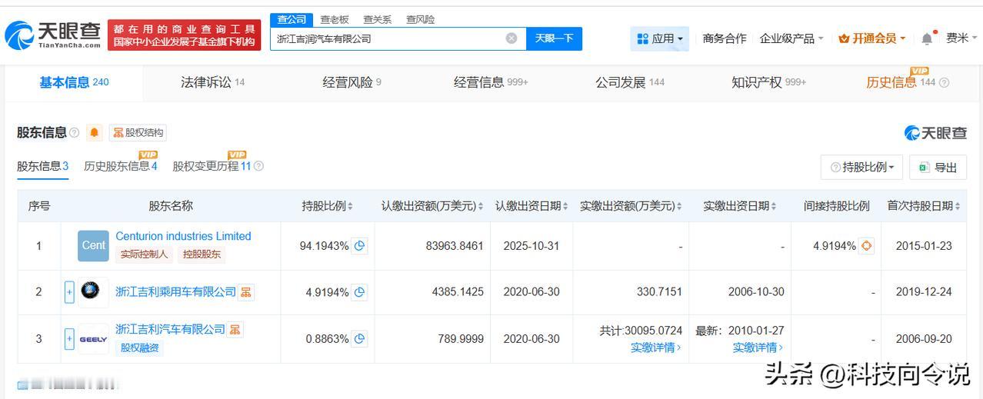This screenshot has width=983, height=399.
Task: Click the 控股股东 tag
Action: (x=201, y=254)
